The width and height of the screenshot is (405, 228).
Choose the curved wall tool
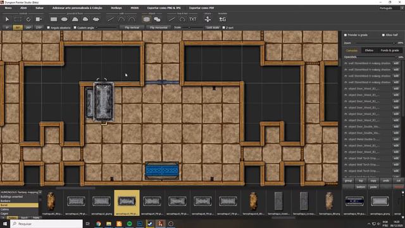pos(121,19)
